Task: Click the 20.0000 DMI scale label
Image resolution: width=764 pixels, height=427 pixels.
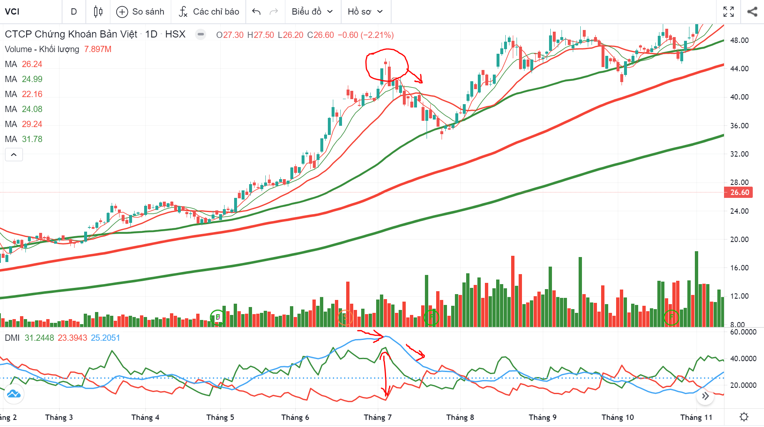Action: coord(743,385)
